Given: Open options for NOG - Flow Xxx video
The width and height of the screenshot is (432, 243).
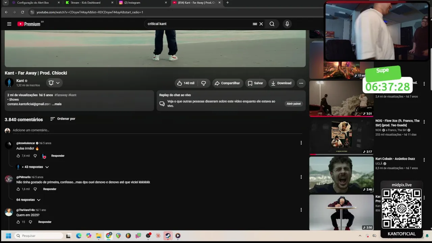Looking at the screenshot, I should click(424, 122).
